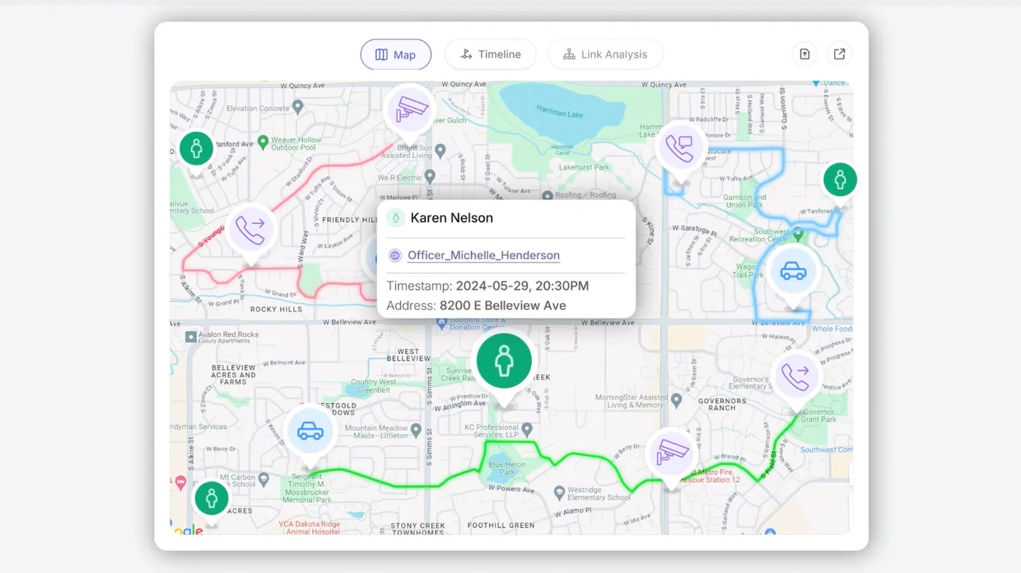Viewport: 1021px width, 573px height.
Task: Click MorningStar Assisted Living place pin
Action: tap(676, 400)
